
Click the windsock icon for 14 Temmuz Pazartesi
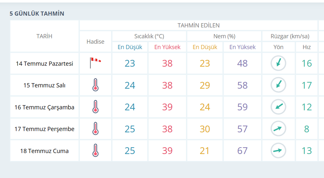[x=95, y=63]
